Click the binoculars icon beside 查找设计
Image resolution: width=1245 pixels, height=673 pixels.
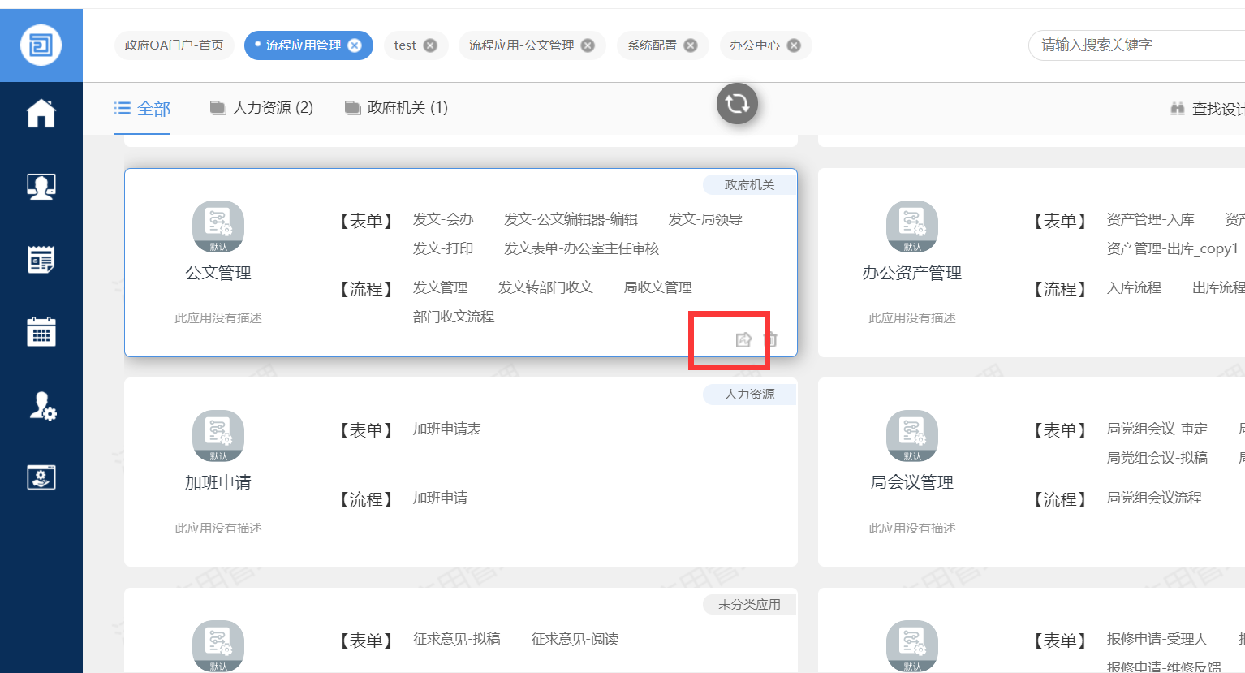tap(1178, 108)
